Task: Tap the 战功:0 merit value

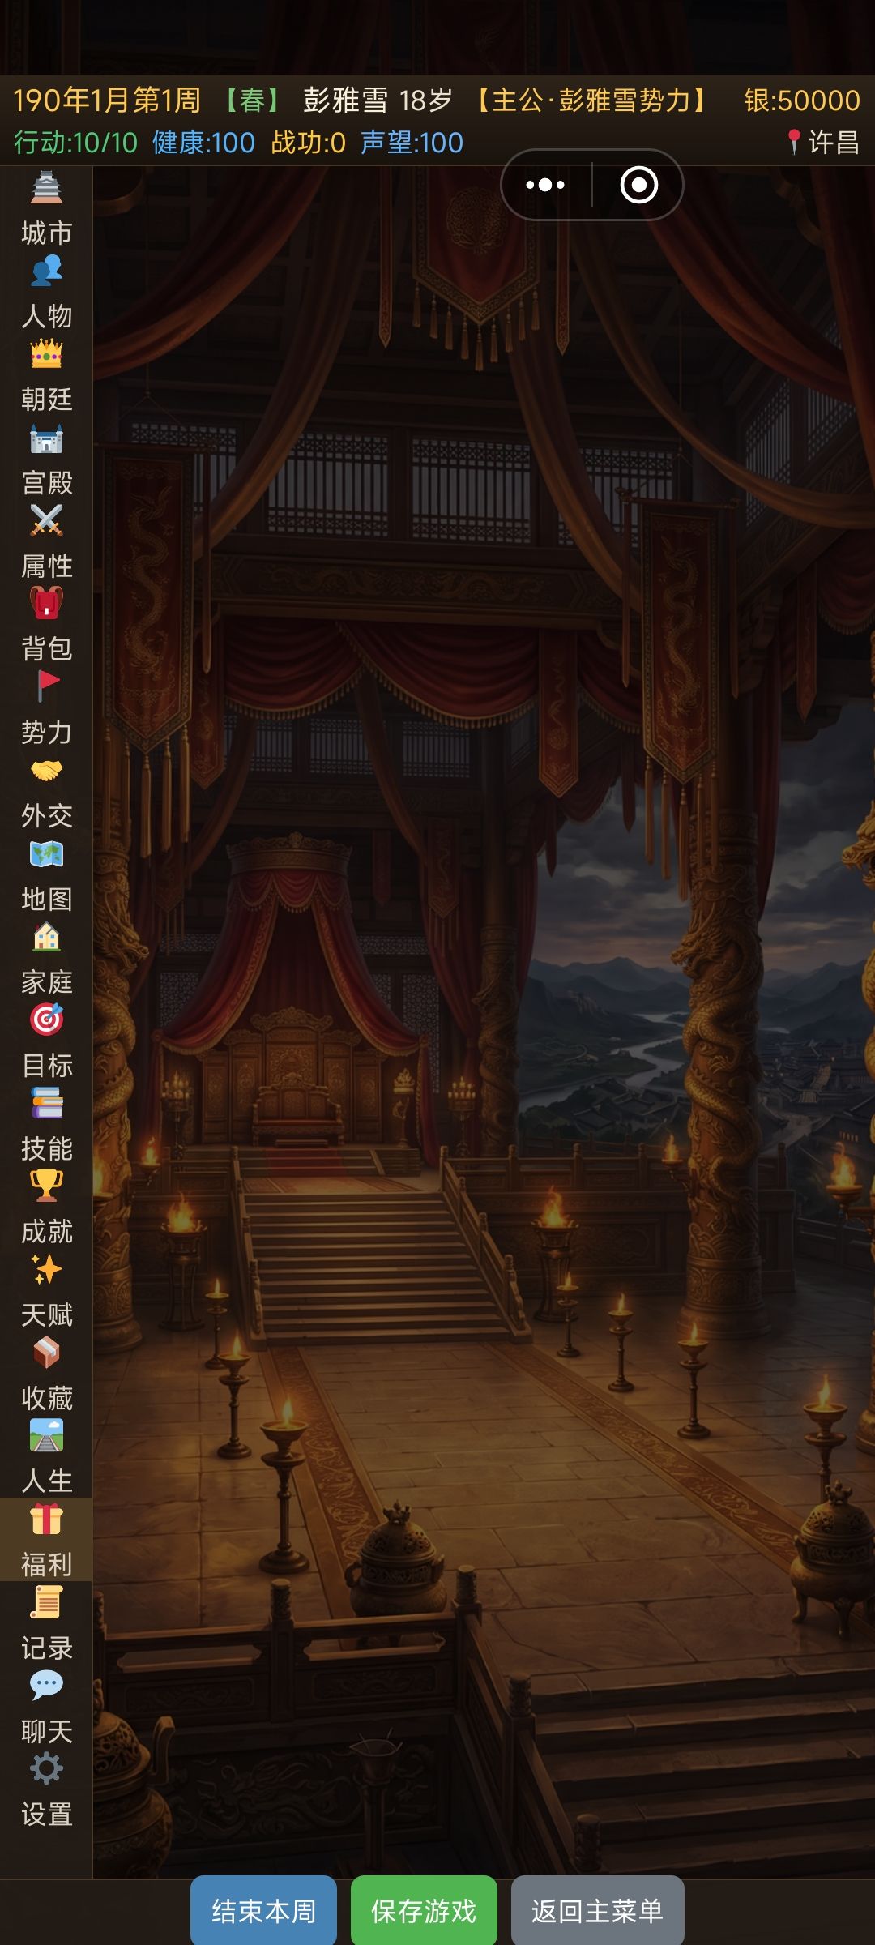Action: point(308,143)
